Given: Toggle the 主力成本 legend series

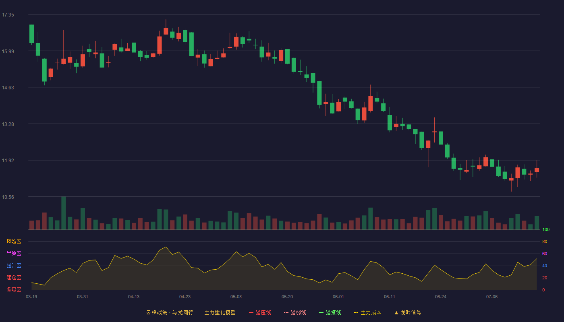Looking at the screenshot, I should [367, 312].
